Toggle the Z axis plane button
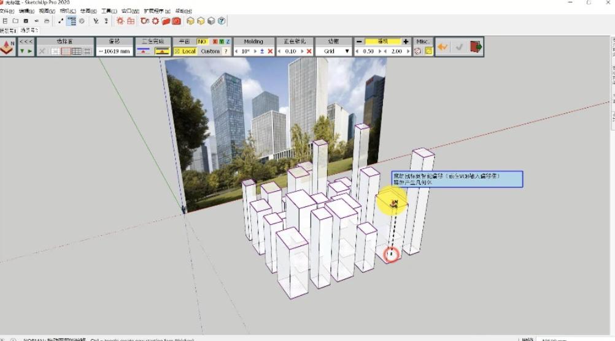Screen dimensions: 615x341 click(x=228, y=42)
